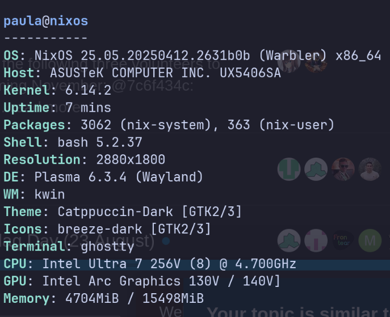Viewport: 390px width, 317px height.
Task: Click the "Theme: Catppuccin-Dark" line
Action: tap(123, 212)
